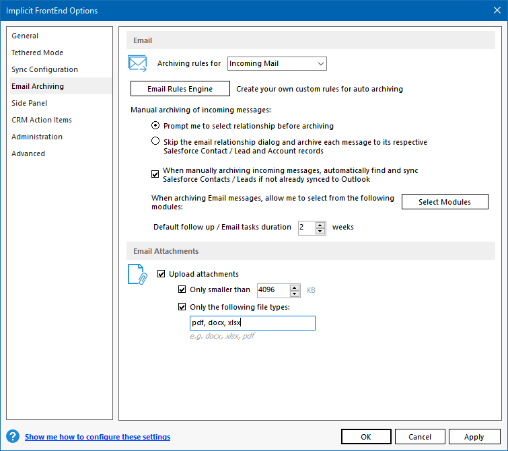The image size is (508, 451).
Task: Select Prompt me to select relationship option
Action: 155,125
